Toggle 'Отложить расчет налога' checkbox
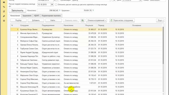The width and height of the screenshot is (169, 95). click(56, 5)
